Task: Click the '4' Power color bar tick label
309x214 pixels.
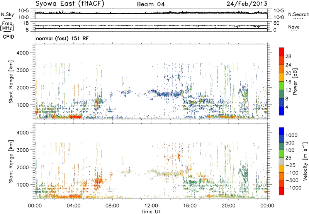Action: click(287, 107)
